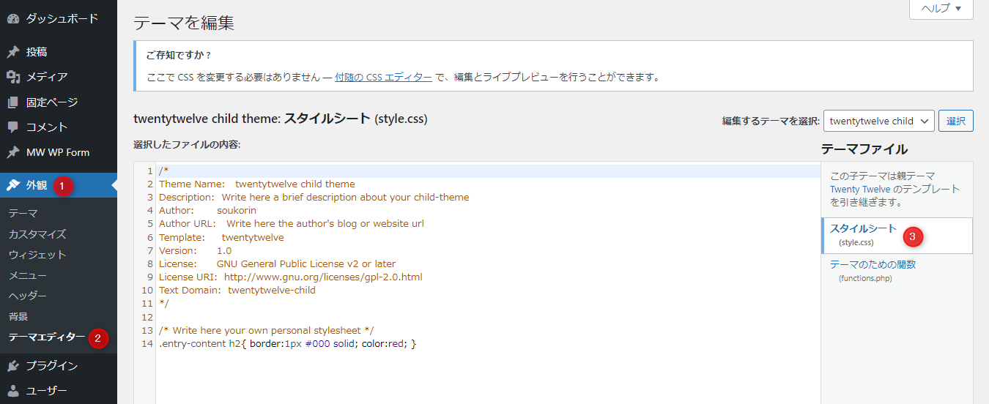Screen dimensions: 989x404
Task: Go to カスタマイズ in sidebar
Action: 37,234
